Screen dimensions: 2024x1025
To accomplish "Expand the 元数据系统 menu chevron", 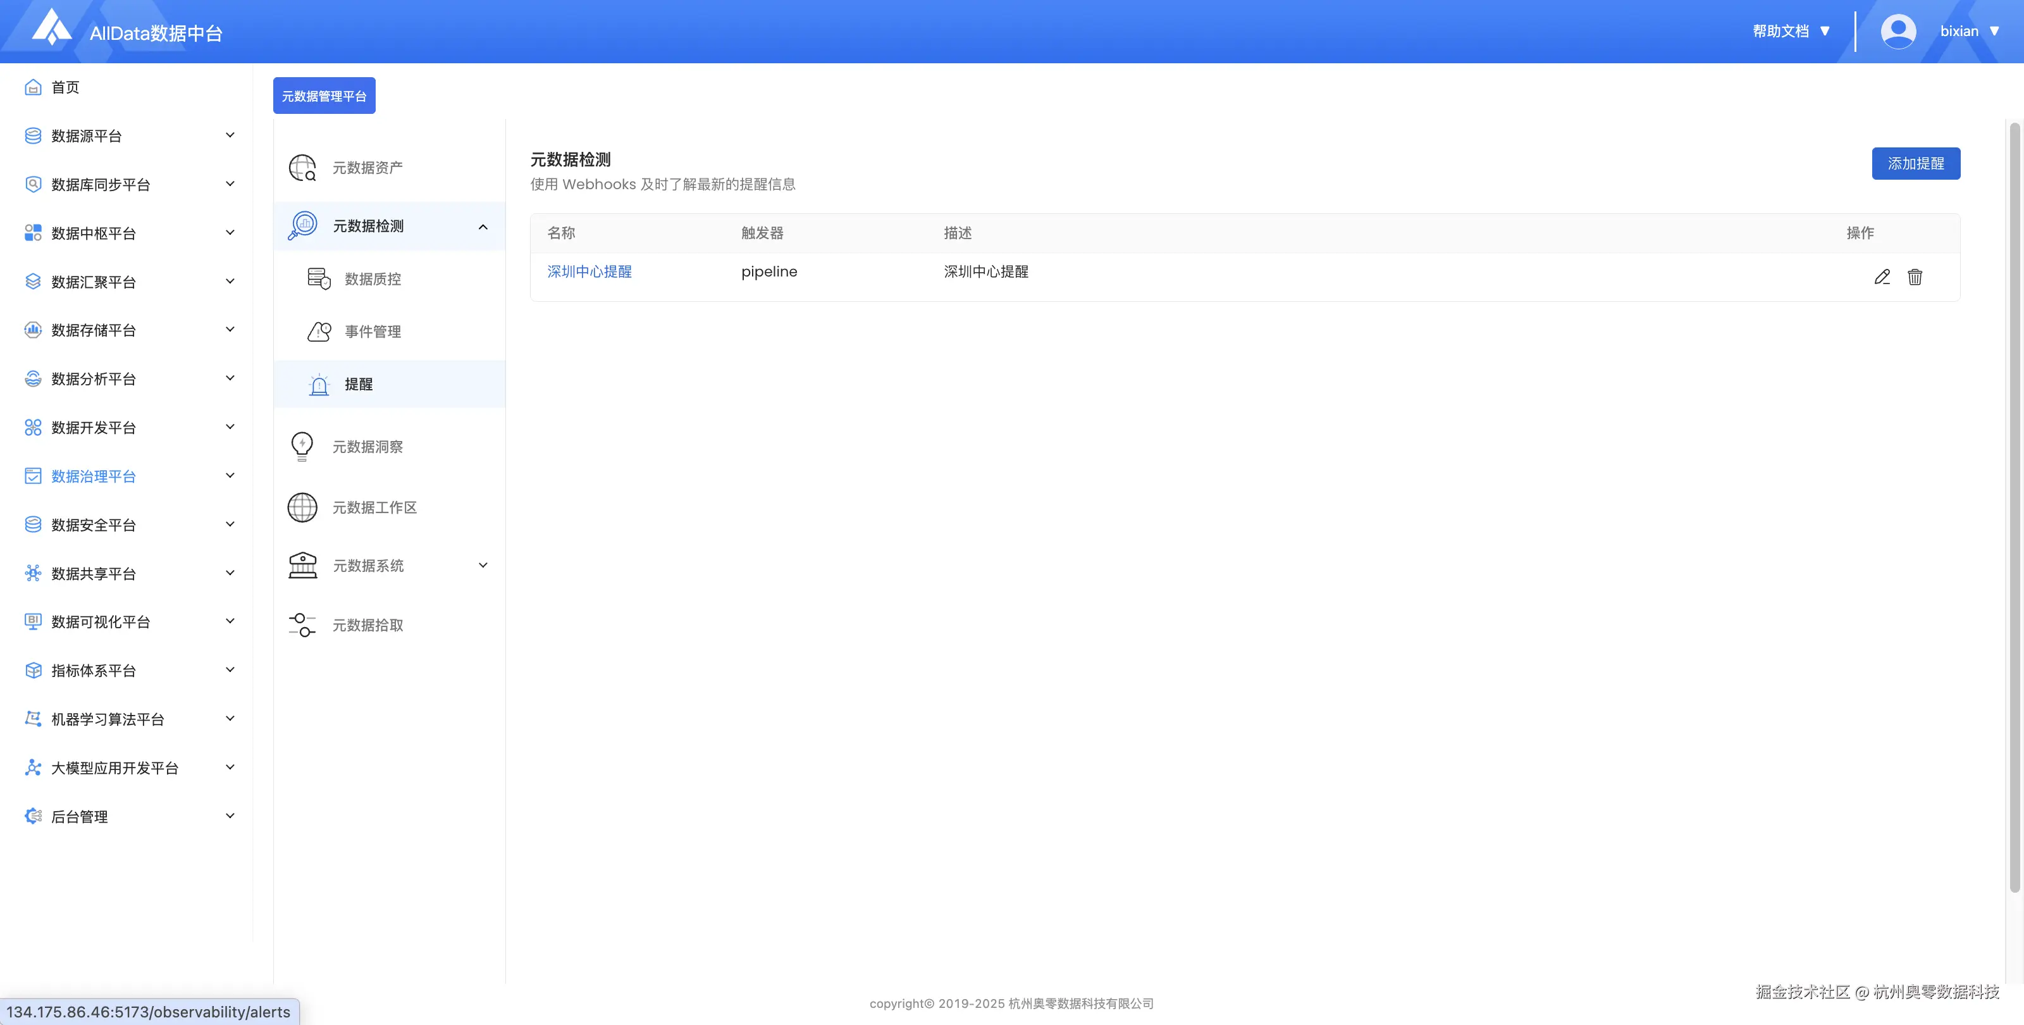I will pos(483,565).
